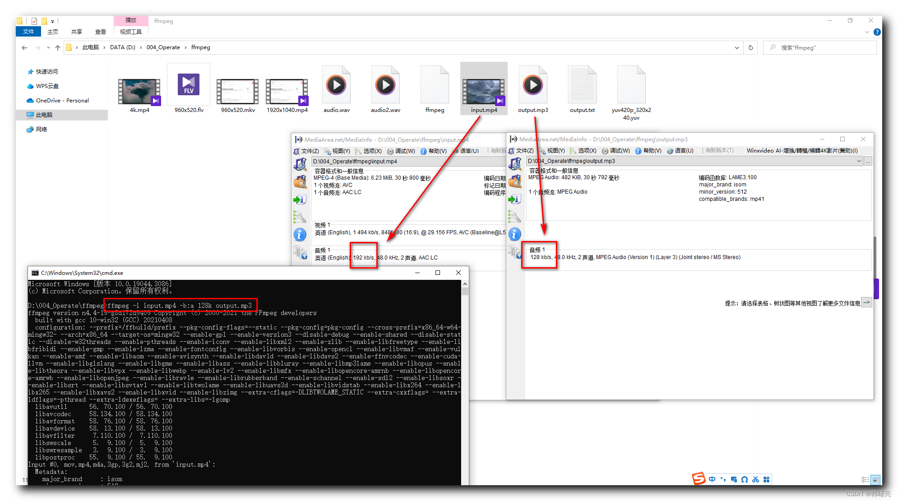This screenshot has width=898, height=501.
Task: Select the audio2.wav file icon
Action: pyautogui.click(x=385, y=85)
